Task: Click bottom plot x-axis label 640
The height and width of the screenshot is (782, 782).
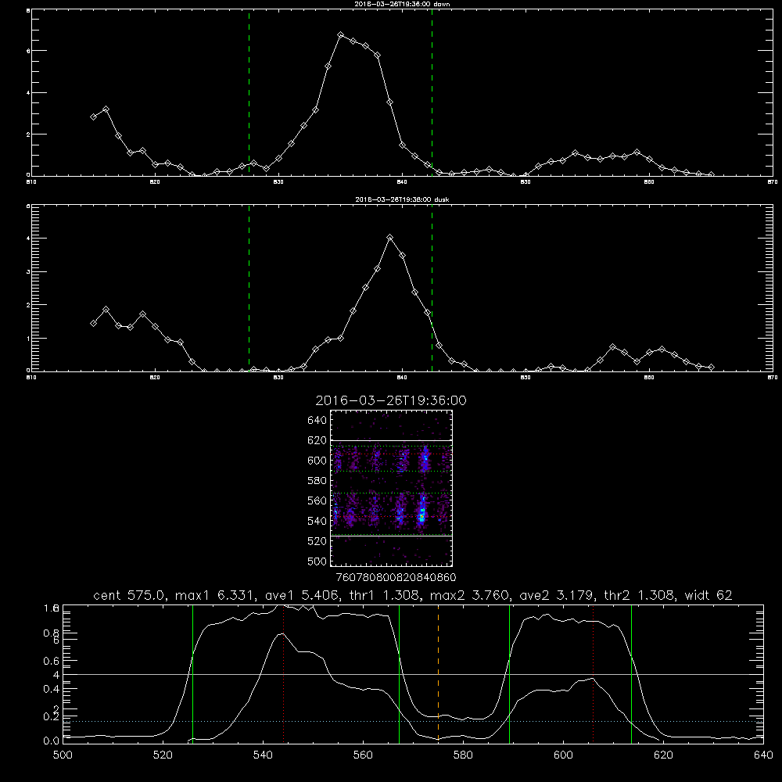Action: coord(763,755)
